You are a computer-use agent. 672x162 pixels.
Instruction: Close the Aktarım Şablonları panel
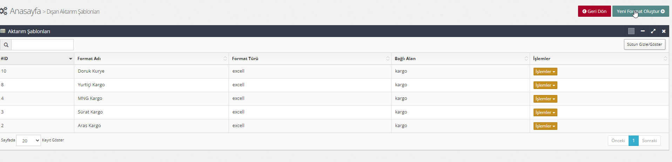(x=664, y=31)
